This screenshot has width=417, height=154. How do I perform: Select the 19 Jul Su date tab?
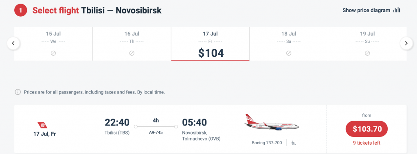click(x=367, y=44)
